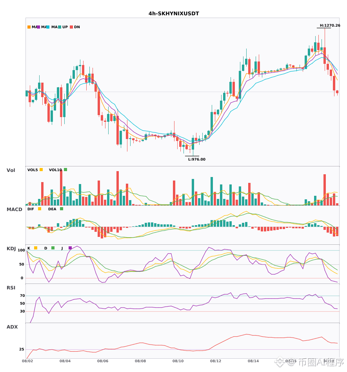347x372 pixels.
Task: Click the H:1270.26 high price label
Action: (x=330, y=25)
